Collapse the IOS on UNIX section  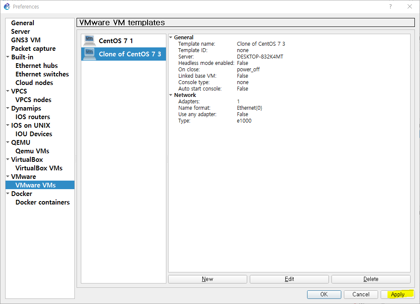point(8,125)
